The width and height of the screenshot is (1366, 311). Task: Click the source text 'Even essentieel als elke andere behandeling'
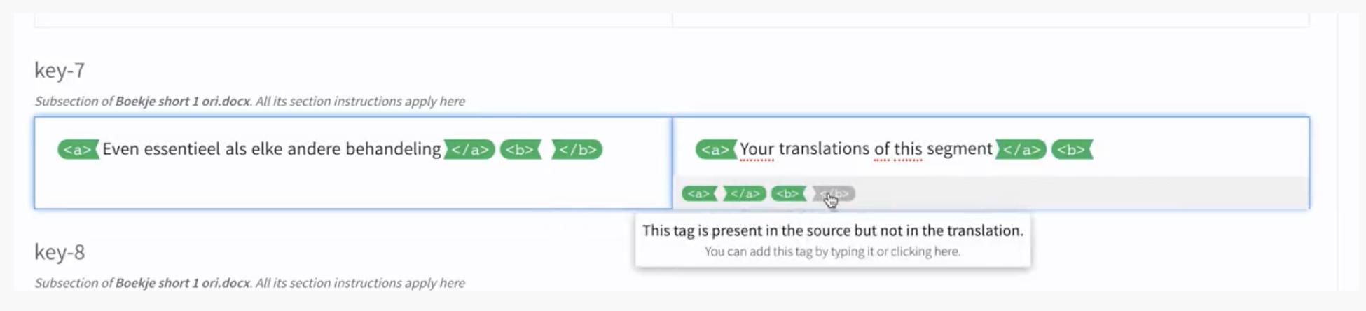[x=272, y=149]
